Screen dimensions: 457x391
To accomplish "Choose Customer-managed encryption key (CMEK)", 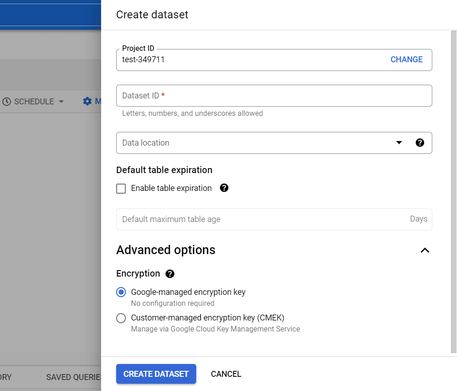I will (x=121, y=318).
